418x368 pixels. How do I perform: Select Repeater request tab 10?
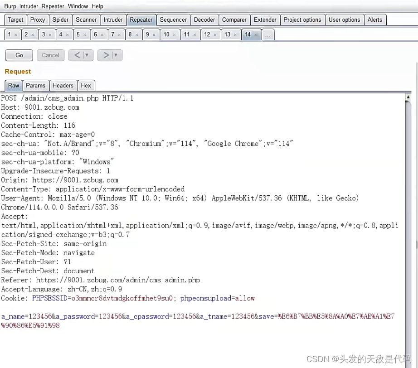click(167, 34)
